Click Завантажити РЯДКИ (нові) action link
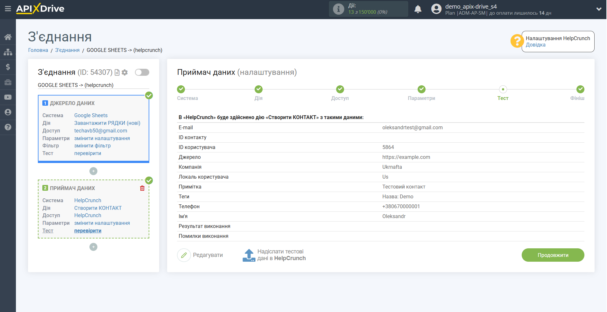 pos(107,123)
